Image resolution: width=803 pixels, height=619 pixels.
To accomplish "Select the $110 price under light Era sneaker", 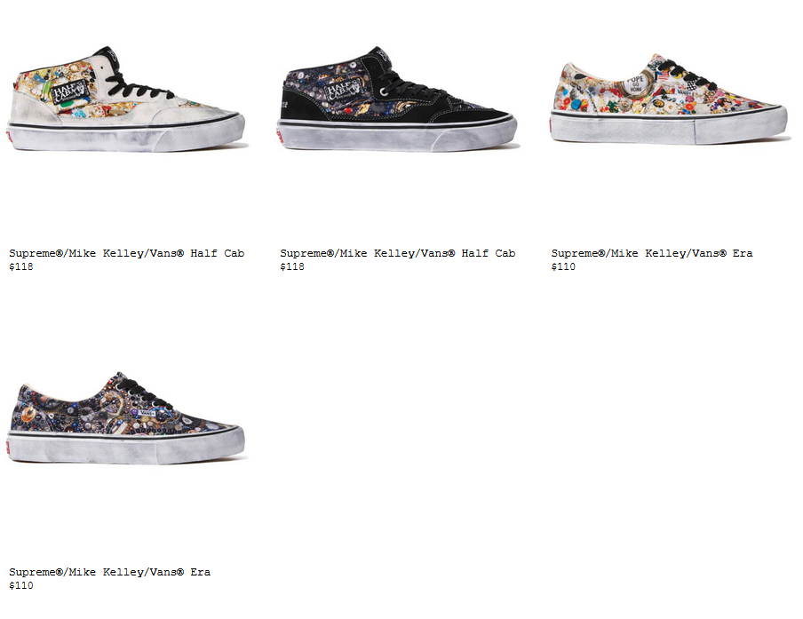I will pos(563,266).
